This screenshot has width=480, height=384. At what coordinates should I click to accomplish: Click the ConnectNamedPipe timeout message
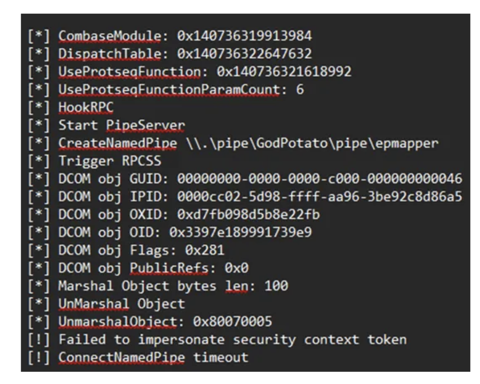click(153, 357)
